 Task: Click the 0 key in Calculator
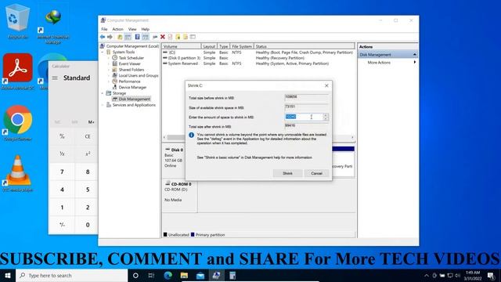(x=88, y=225)
